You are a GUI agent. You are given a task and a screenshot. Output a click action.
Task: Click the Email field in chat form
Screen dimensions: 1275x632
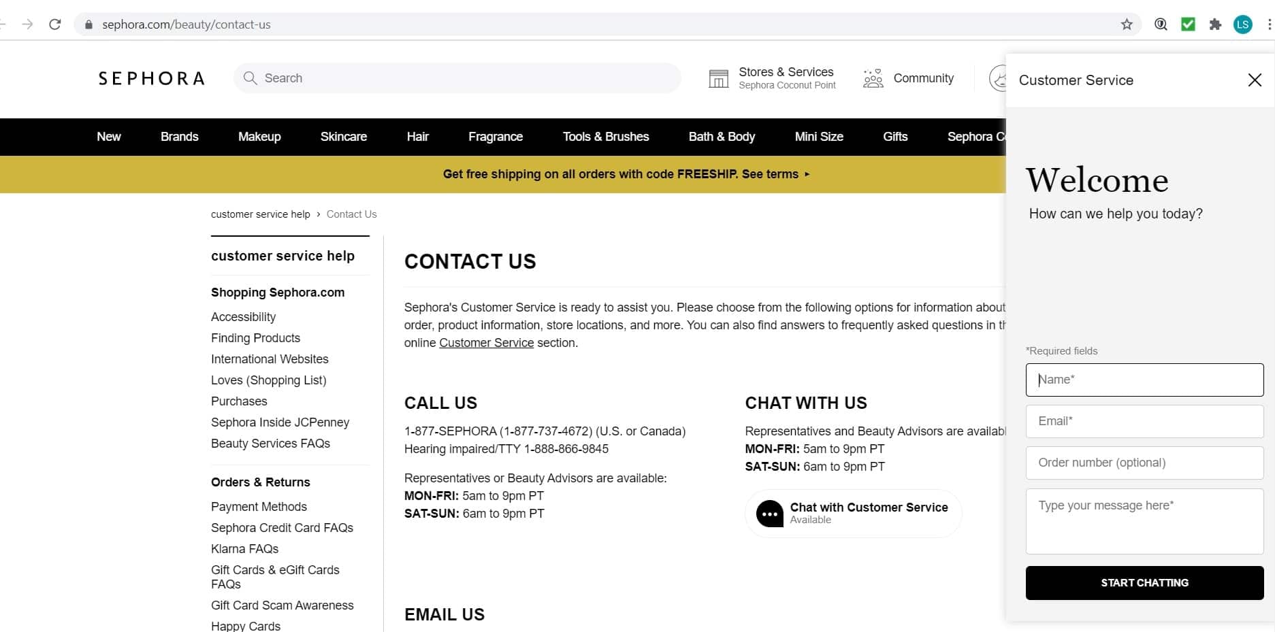coord(1144,422)
